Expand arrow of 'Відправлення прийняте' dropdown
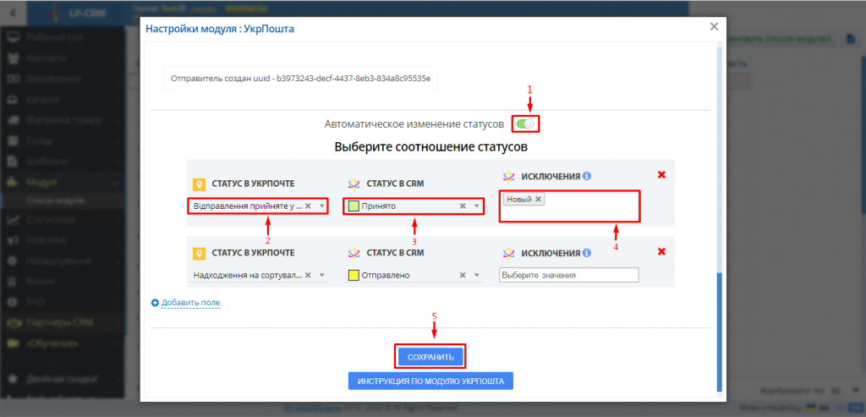The width and height of the screenshot is (866, 417). [x=322, y=206]
